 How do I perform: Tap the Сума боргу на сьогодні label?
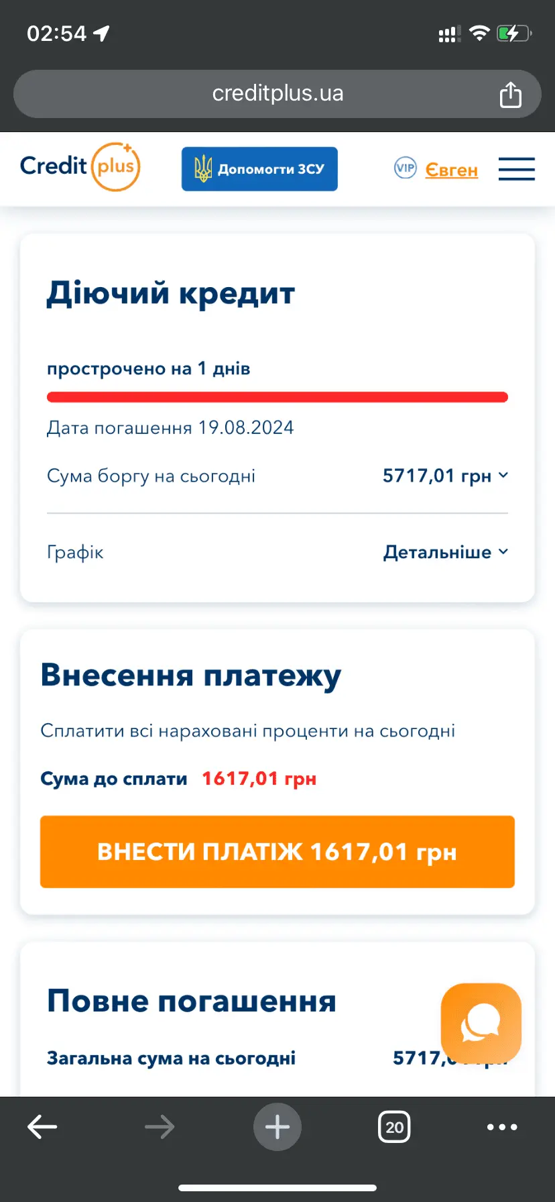point(151,476)
